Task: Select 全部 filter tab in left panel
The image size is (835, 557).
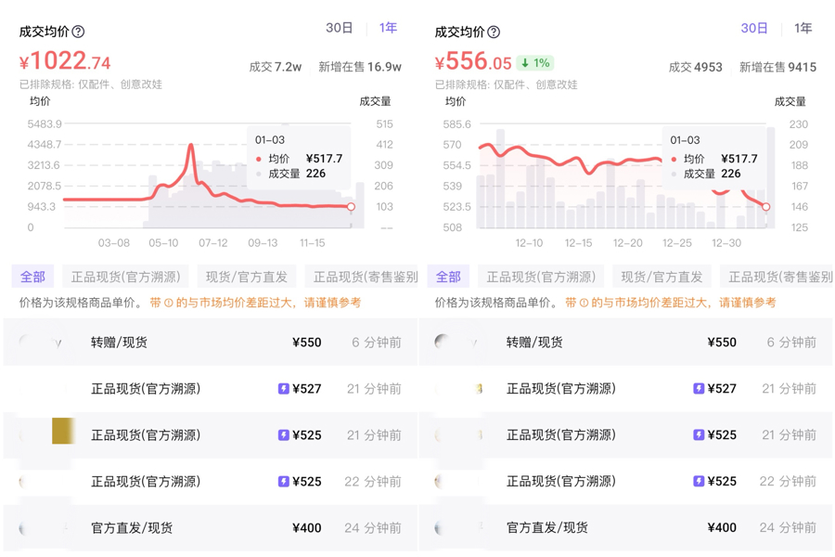Action: click(32, 277)
